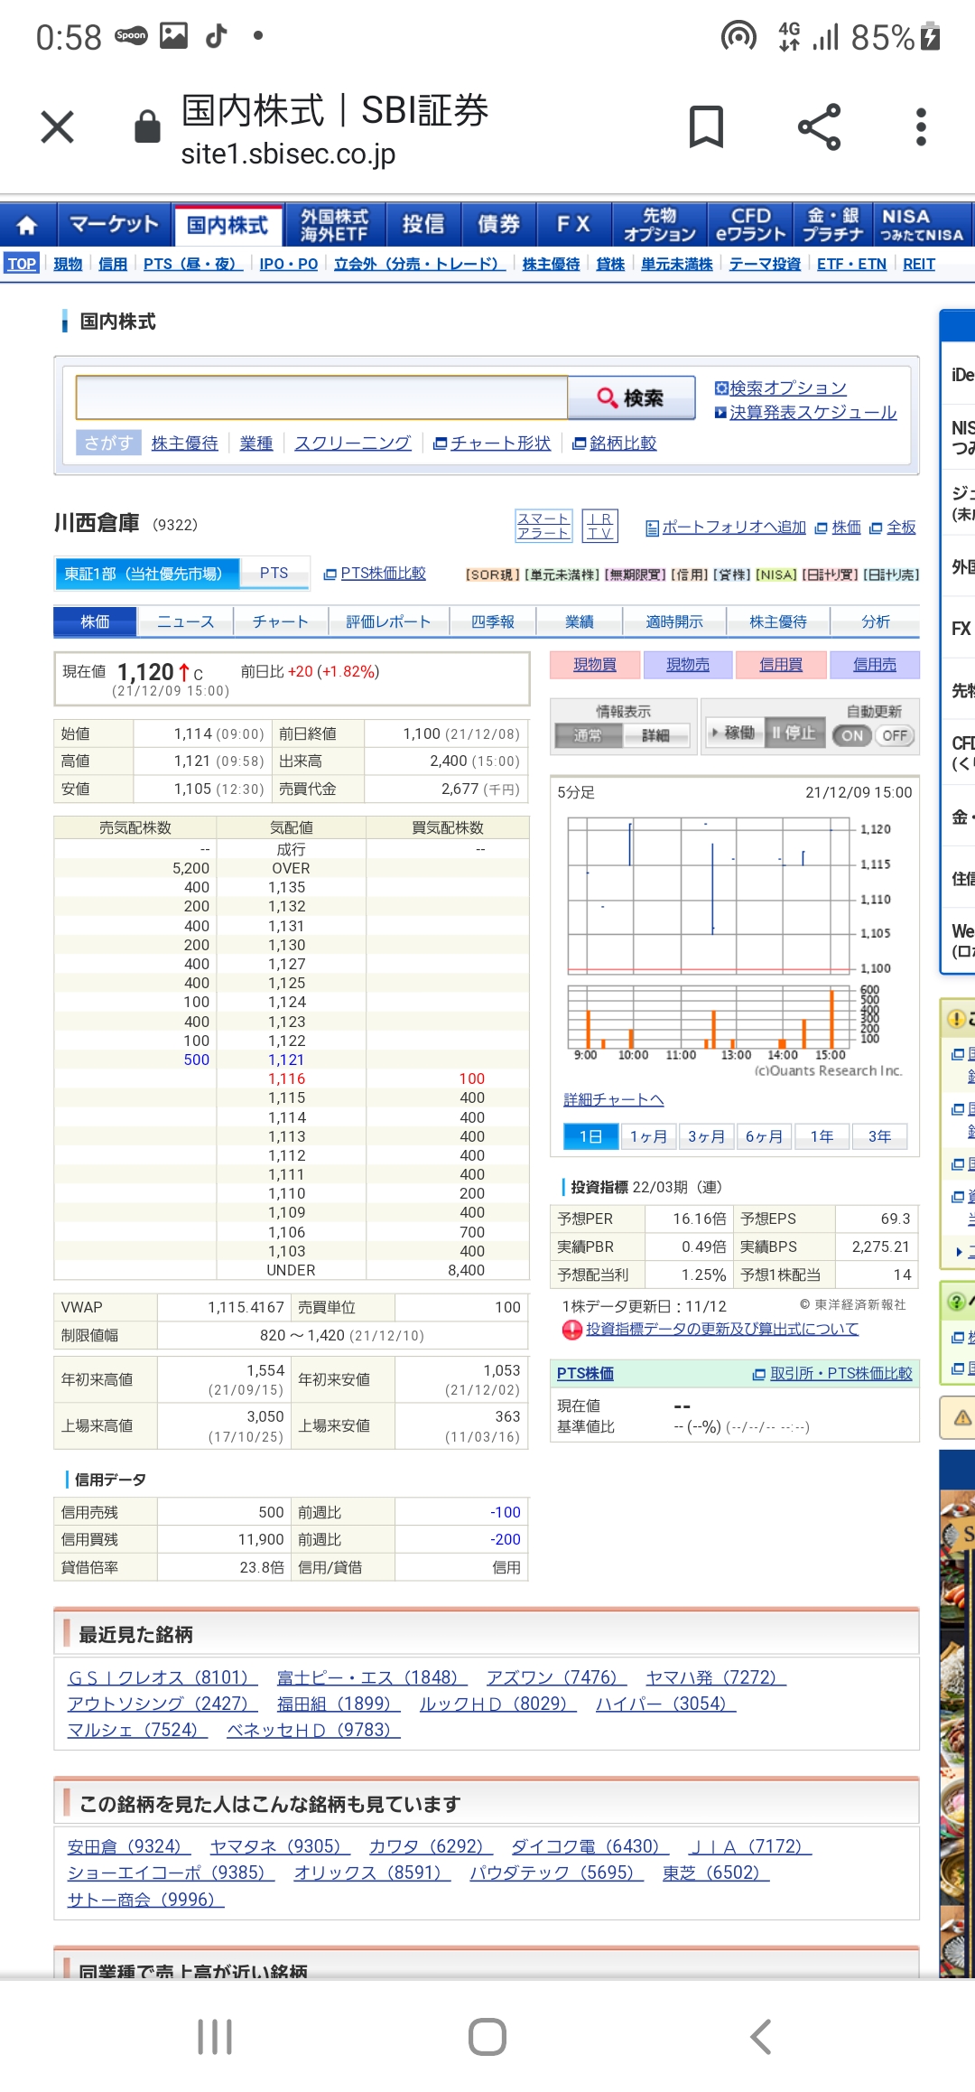The image size is (975, 2092).
Task: Click the 検索 search button
Action: (632, 397)
